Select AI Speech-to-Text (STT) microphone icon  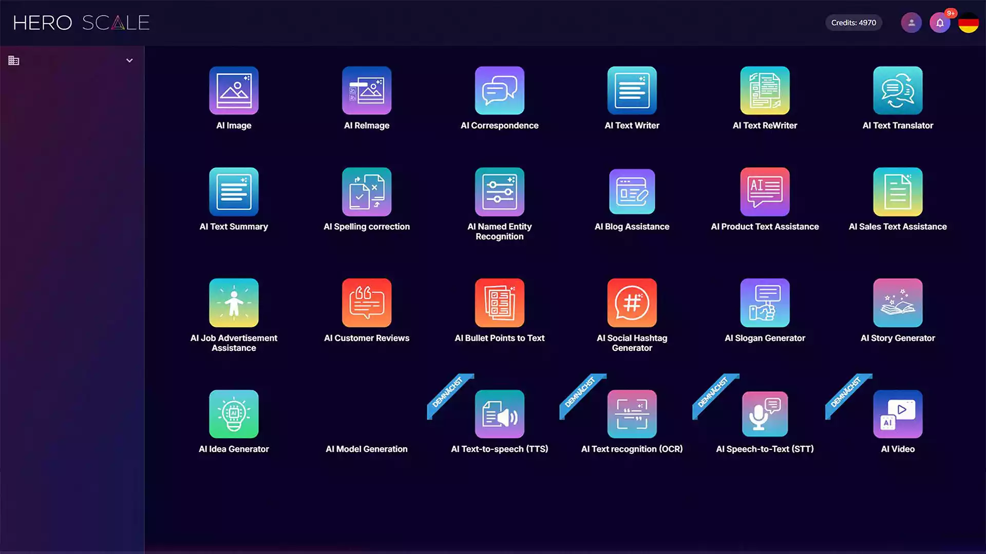[765, 414]
